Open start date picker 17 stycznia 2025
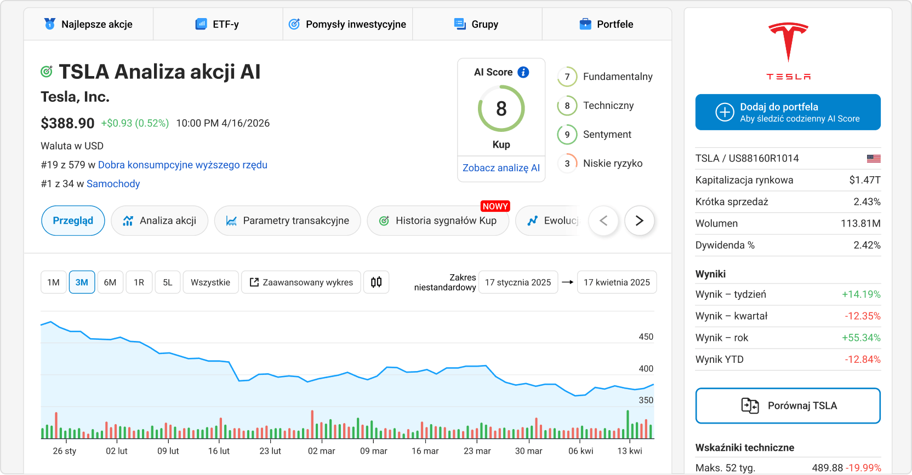Screen dimensions: 912x475 click(x=518, y=282)
